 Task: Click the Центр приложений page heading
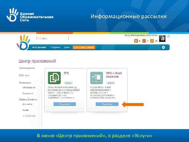click(x=37, y=61)
